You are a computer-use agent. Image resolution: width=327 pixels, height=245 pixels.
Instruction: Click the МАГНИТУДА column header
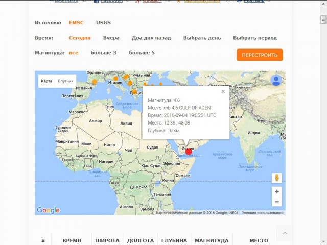coord(212,240)
